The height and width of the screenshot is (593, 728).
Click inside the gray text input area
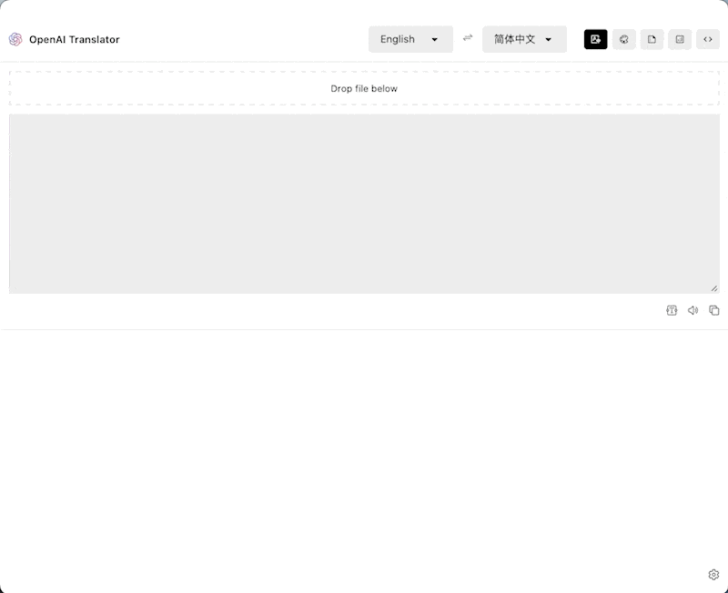point(364,200)
